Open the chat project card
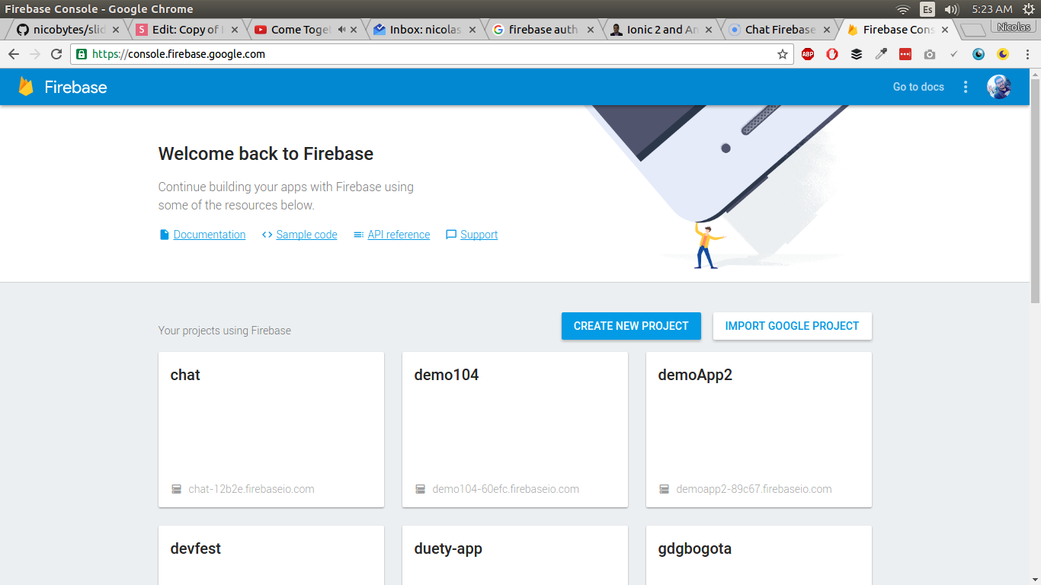This screenshot has width=1041, height=585. (x=271, y=430)
